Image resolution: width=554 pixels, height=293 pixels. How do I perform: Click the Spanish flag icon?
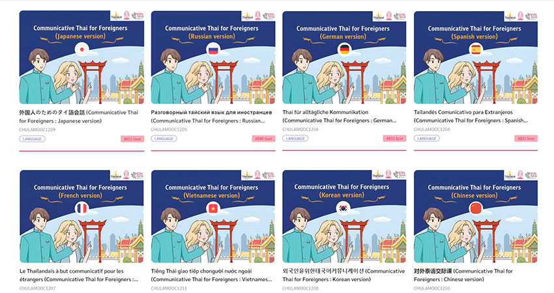click(x=476, y=49)
